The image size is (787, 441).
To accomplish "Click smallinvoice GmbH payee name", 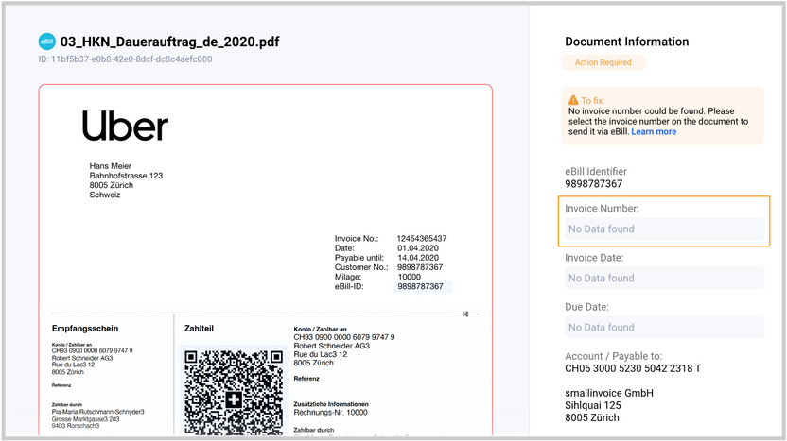I will (609, 393).
